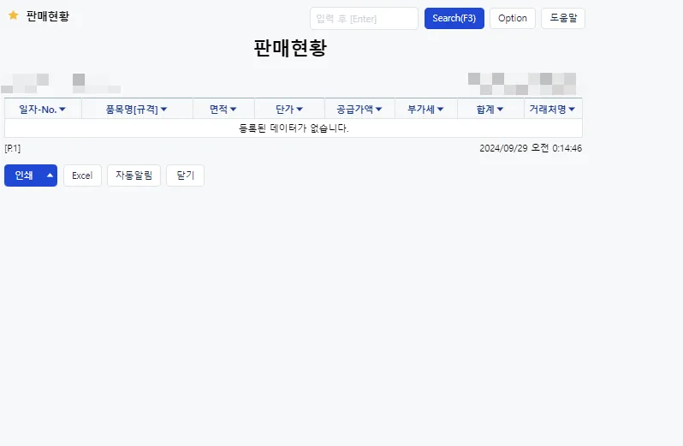Open the Option button
The image size is (683, 446).
click(512, 18)
